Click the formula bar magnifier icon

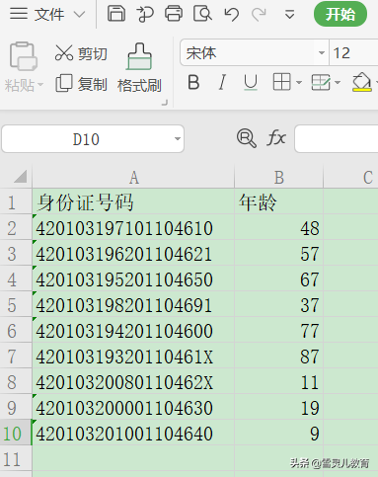(x=247, y=138)
